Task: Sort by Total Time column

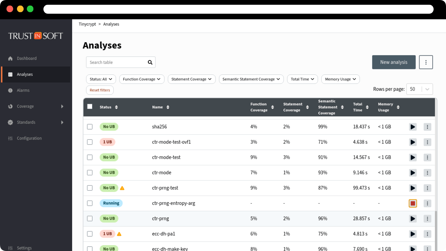Action: [x=367, y=107]
